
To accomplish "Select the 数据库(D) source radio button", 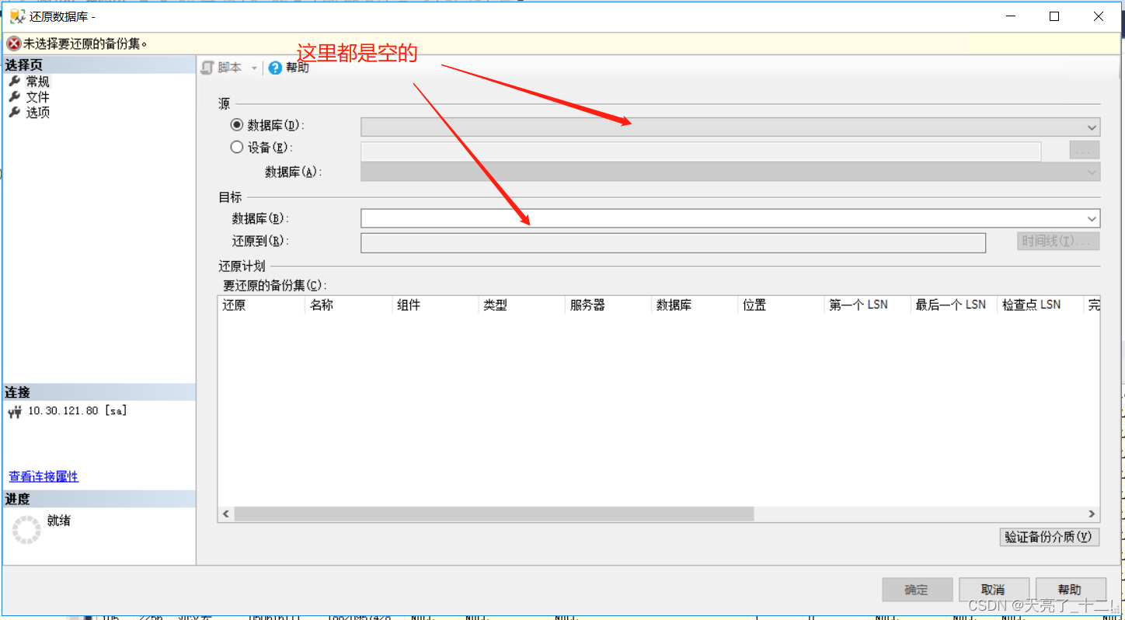I will coord(237,124).
